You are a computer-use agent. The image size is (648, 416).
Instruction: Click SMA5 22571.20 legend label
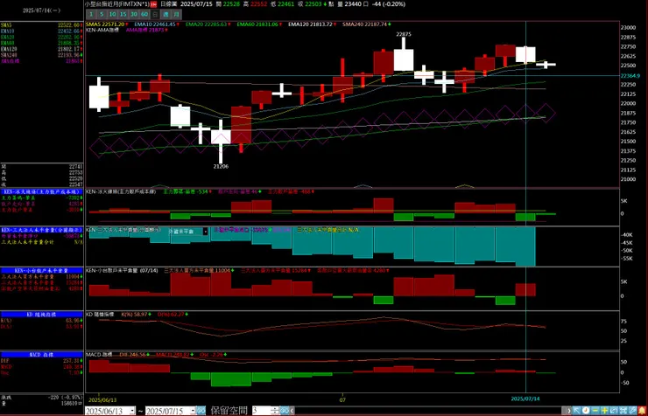107,24
